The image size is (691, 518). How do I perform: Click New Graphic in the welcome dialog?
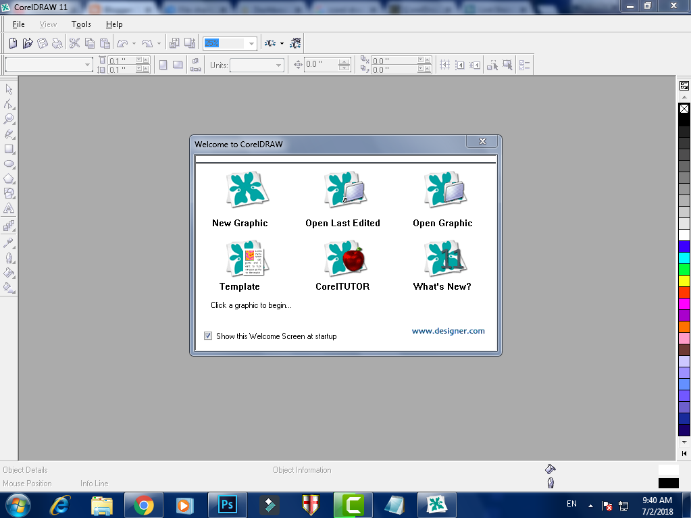[240, 199]
